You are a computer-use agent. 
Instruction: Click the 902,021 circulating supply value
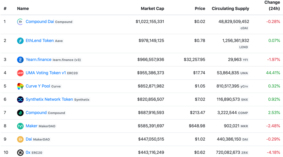[232, 126]
